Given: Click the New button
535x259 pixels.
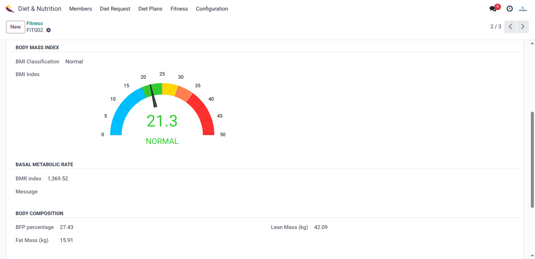Looking at the screenshot, I should point(16,27).
